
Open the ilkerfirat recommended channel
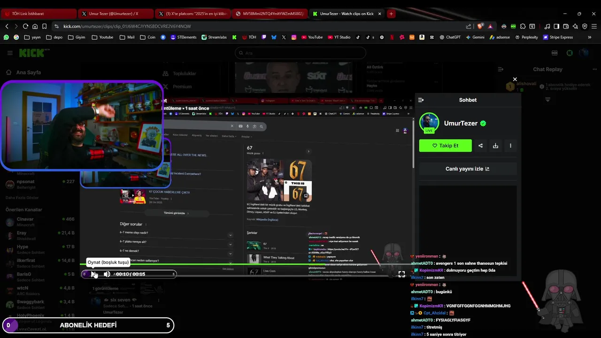(40, 263)
